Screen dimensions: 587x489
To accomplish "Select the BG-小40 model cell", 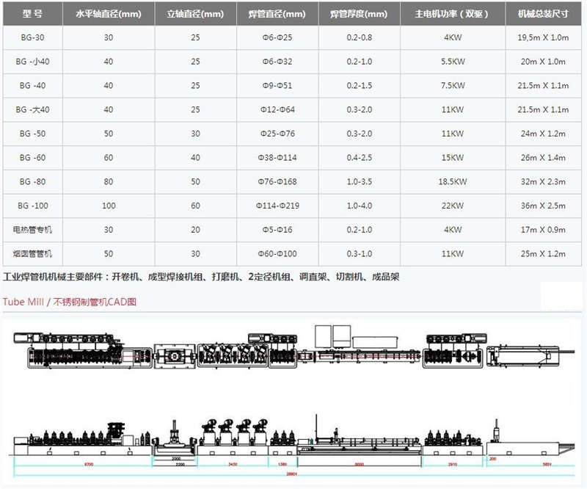I will tap(32, 62).
